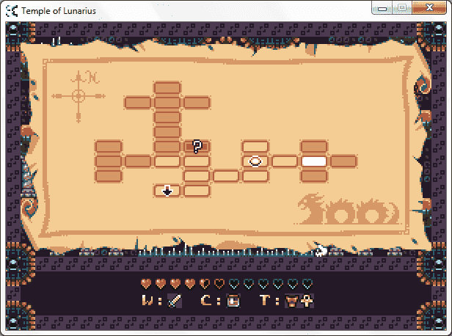Viewport: 452px width, 336px height.
Task: Click the Temple of Lunarius window icon
Action: [x=12, y=10]
